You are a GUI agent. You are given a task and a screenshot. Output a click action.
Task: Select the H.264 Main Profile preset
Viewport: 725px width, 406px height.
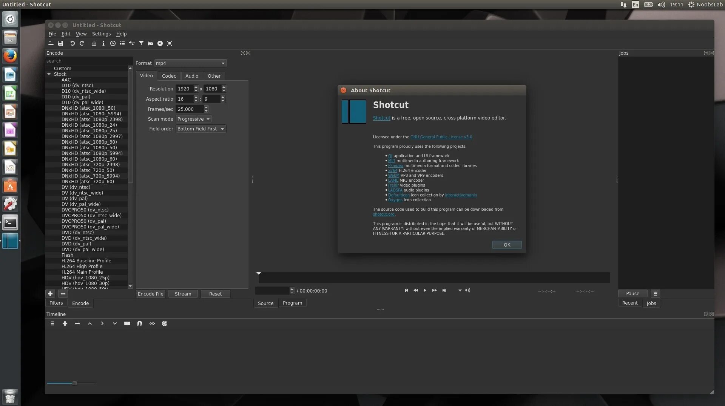tap(82, 272)
